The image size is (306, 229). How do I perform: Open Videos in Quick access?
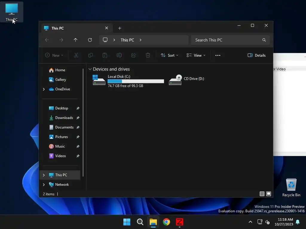point(60,156)
